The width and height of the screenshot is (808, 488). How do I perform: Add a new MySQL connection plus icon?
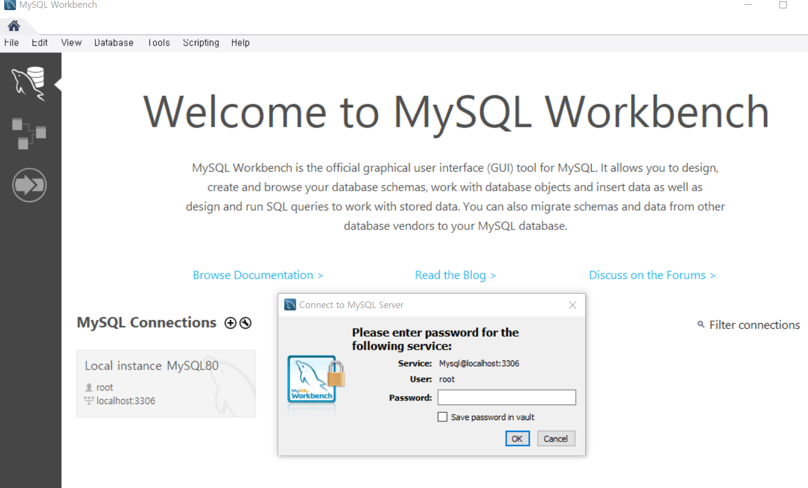(230, 323)
